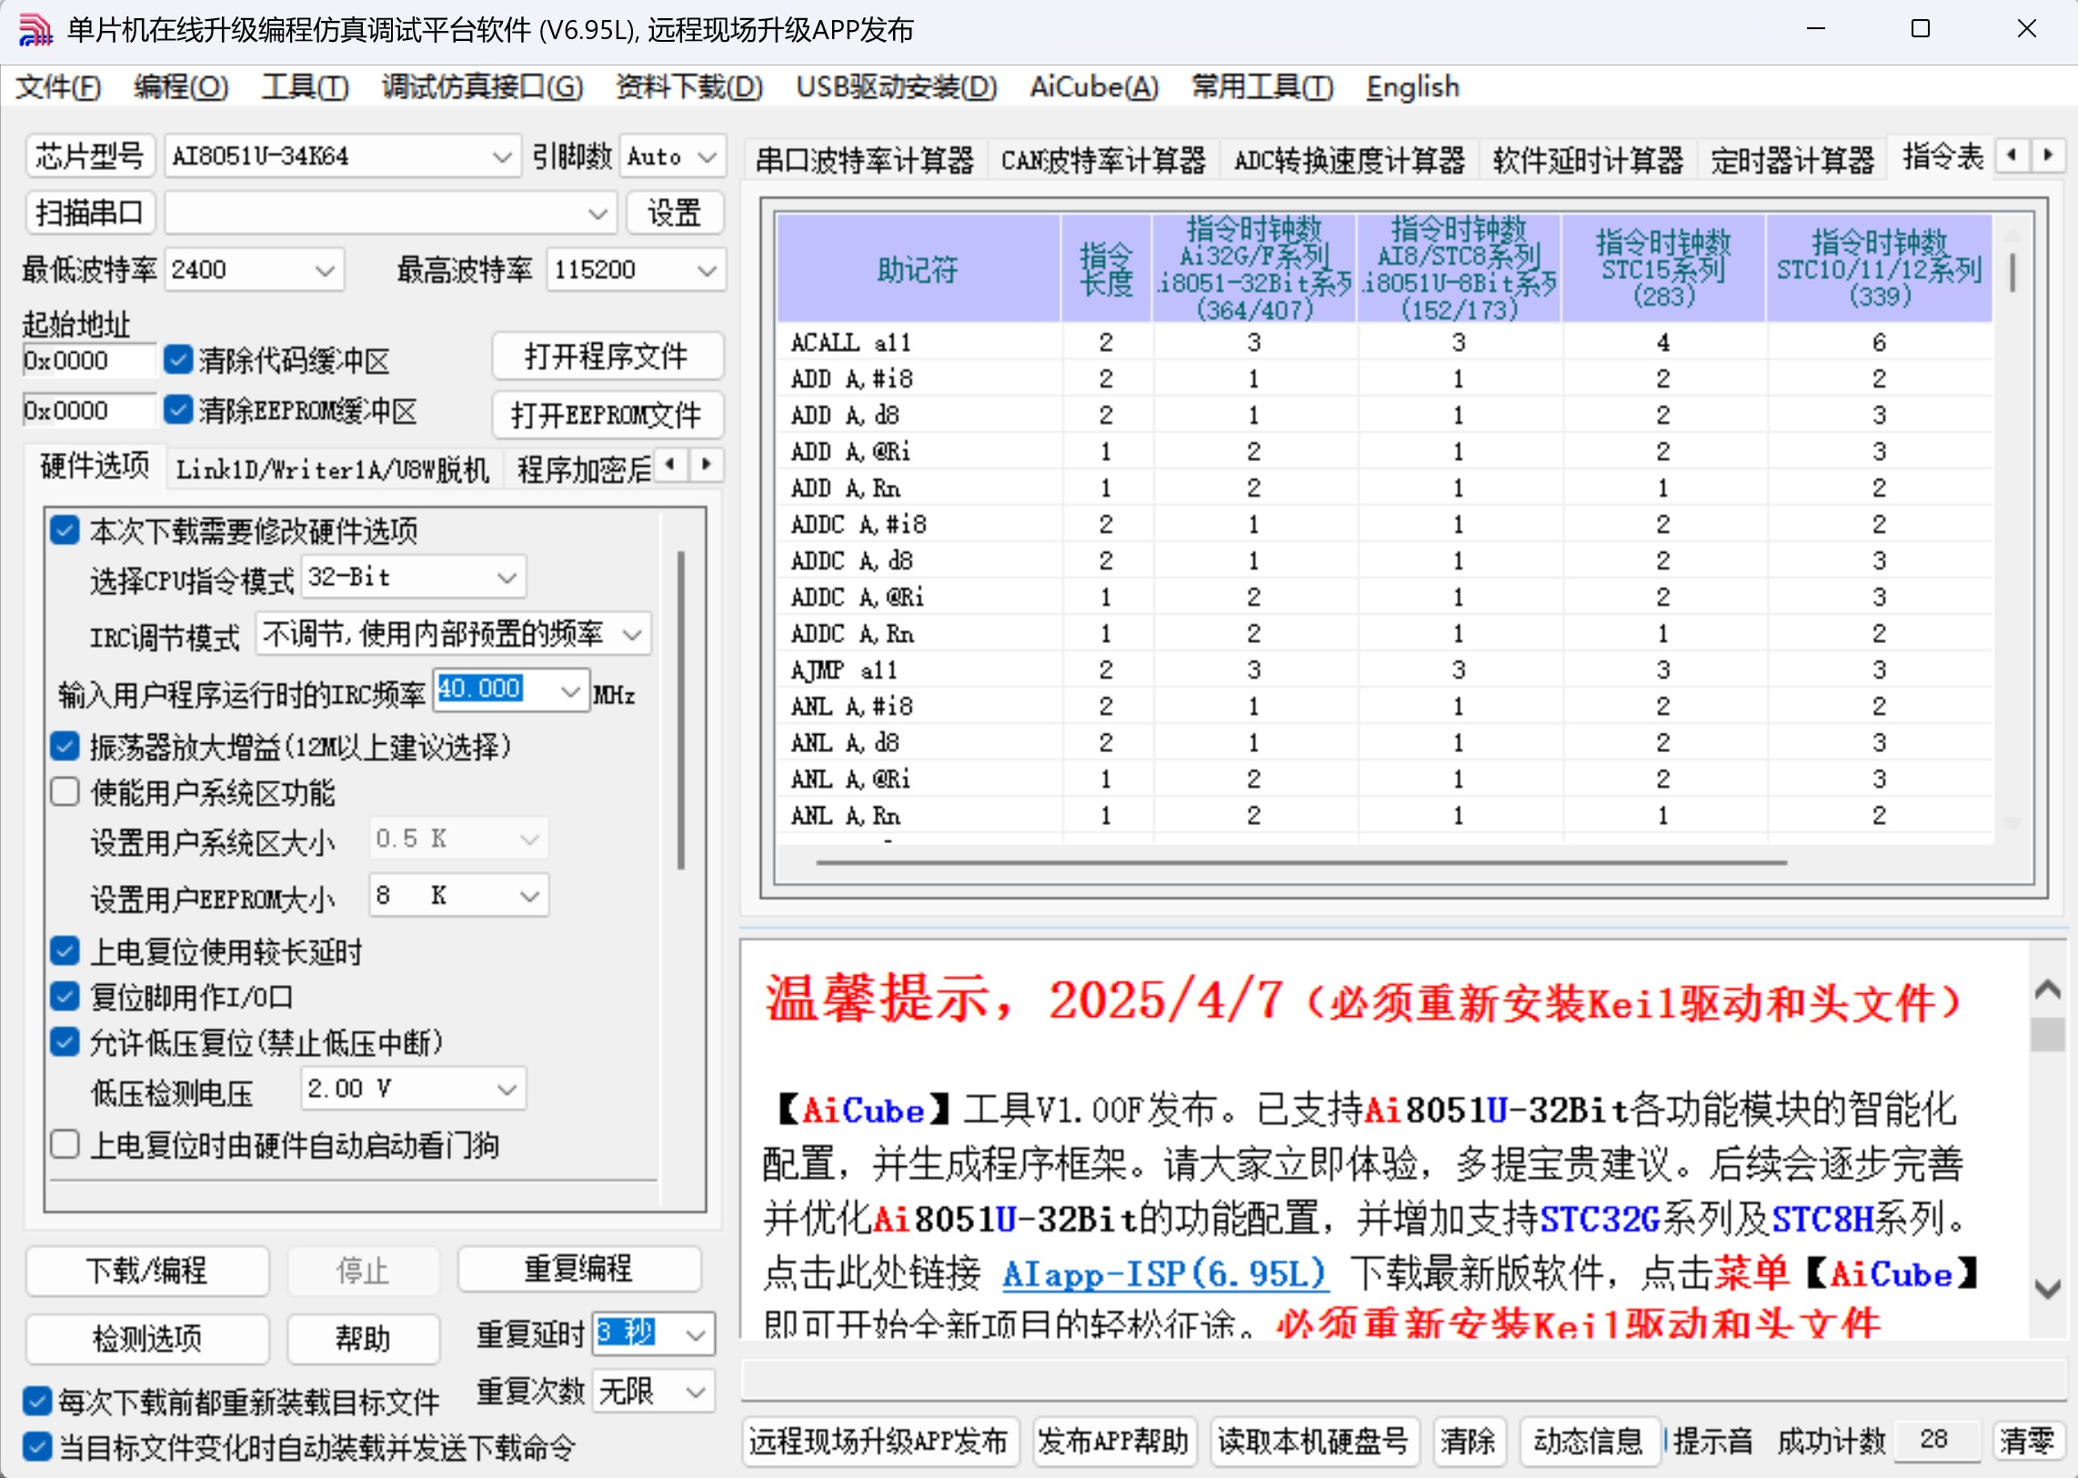Open 调试仿真接口(G) menu
Screen dimensions: 2078x1478
[x=482, y=86]
